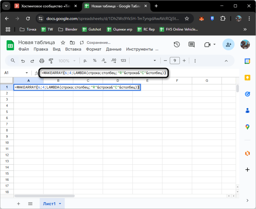256x209 pixels.
Task: Open the Лист1 sheet tab menu
Action: (x=60, y=203)
